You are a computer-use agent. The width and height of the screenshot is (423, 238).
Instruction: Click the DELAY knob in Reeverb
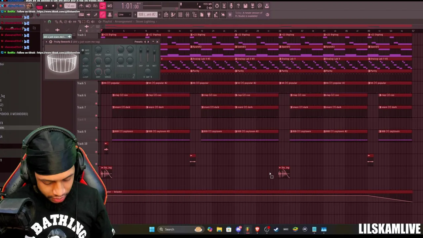point(98,49)
